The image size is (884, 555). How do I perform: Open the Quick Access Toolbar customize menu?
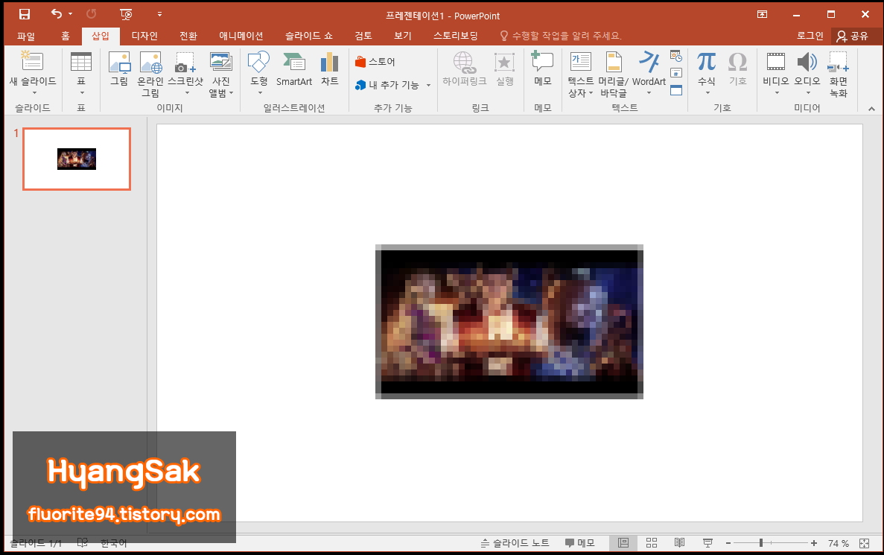(x=159, y=14)
